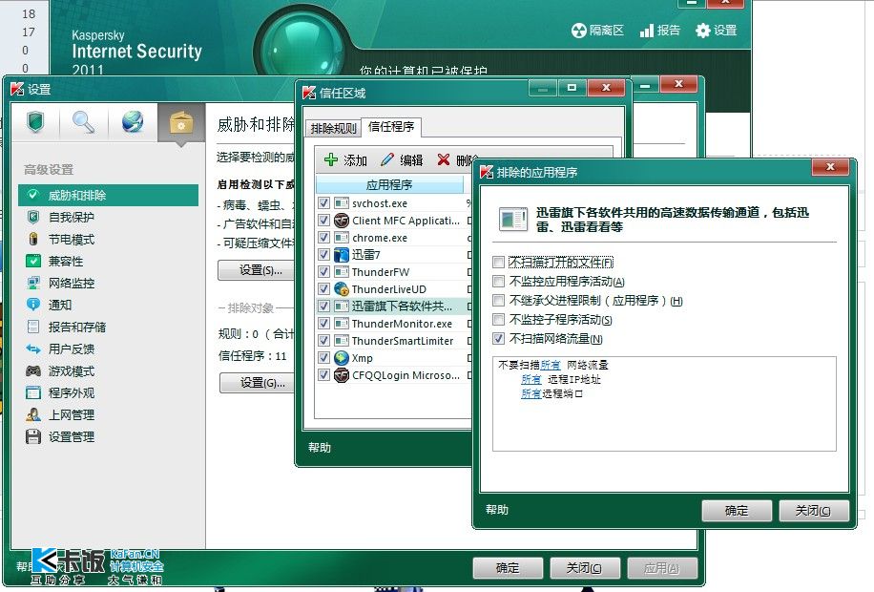Image resolution: width=874 pixels, height=592 pixels.
Task: Select the CFQQLogin Microso... row text
Action: (x=406, y=375)
